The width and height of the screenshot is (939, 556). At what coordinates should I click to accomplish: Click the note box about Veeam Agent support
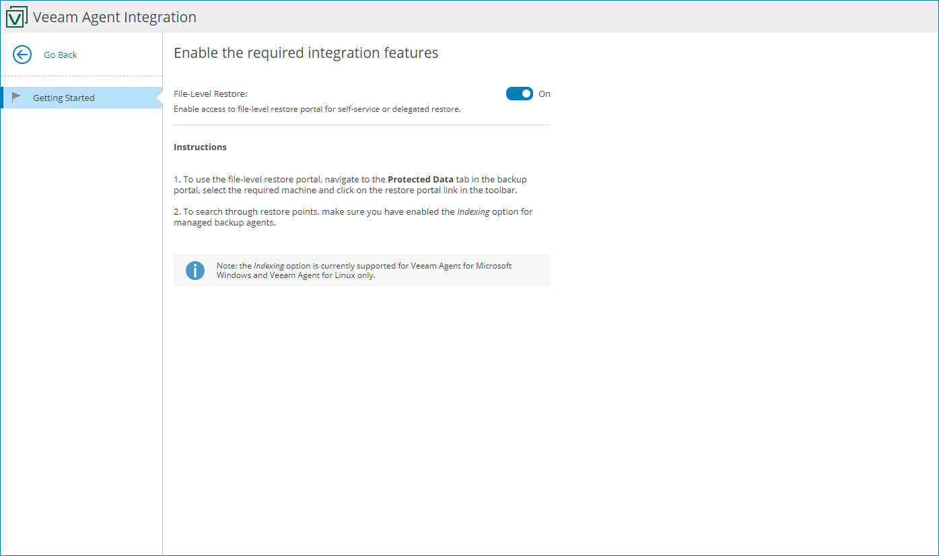pyautogui.click(x=362, y=270)
